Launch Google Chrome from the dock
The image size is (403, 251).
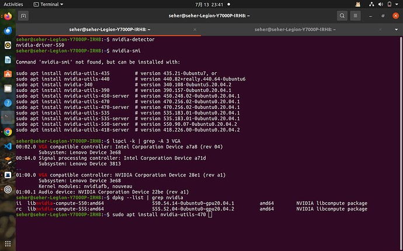click(x=8, y=132)
